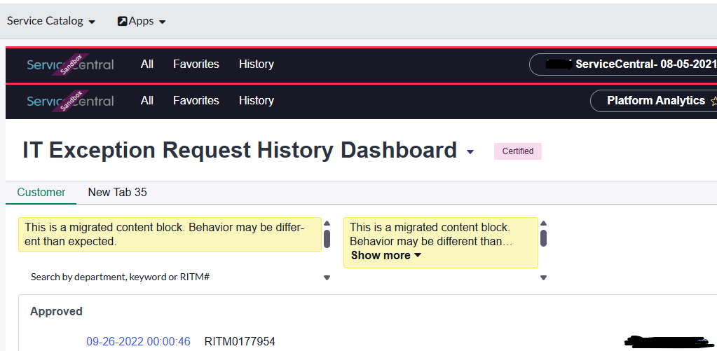Image resolution: width=717 pixels, height=351 pixels.
Task: Expand Show more in the migrated notice
Action: pos(386,256)
